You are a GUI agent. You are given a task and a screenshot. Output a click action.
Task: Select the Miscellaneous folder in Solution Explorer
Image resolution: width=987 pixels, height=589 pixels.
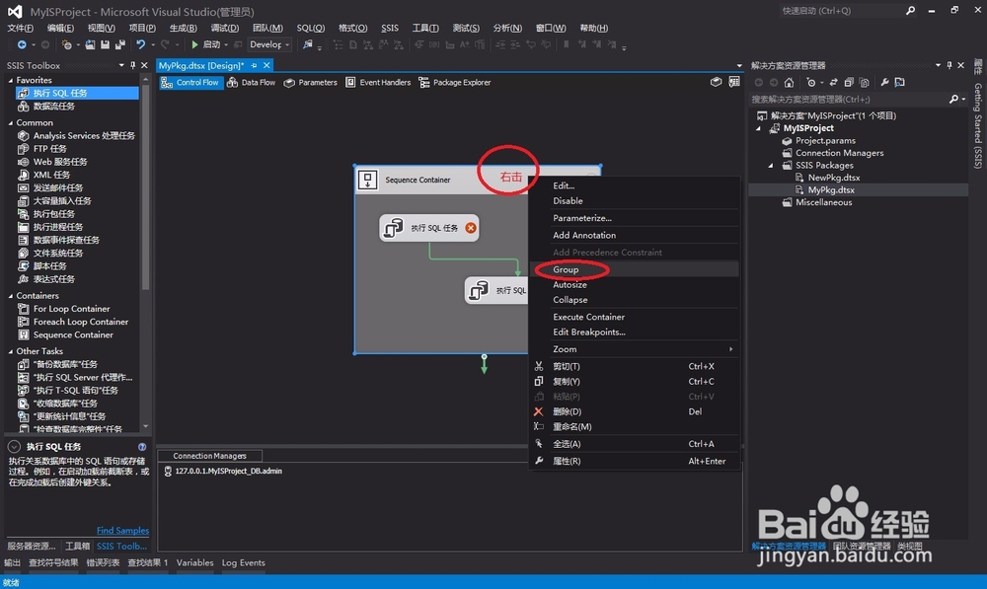(x=823, y=202)
